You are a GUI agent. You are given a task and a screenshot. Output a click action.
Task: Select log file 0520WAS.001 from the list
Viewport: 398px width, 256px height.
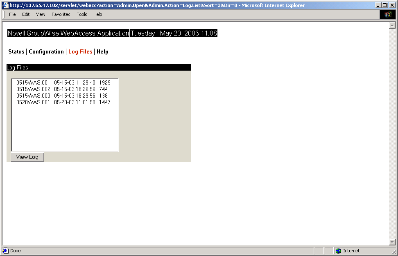click(x=60, y=102)
